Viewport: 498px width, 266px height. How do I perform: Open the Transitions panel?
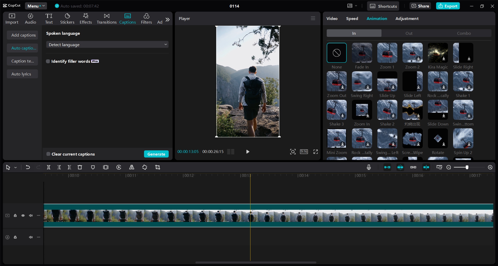tap(106, 18)
